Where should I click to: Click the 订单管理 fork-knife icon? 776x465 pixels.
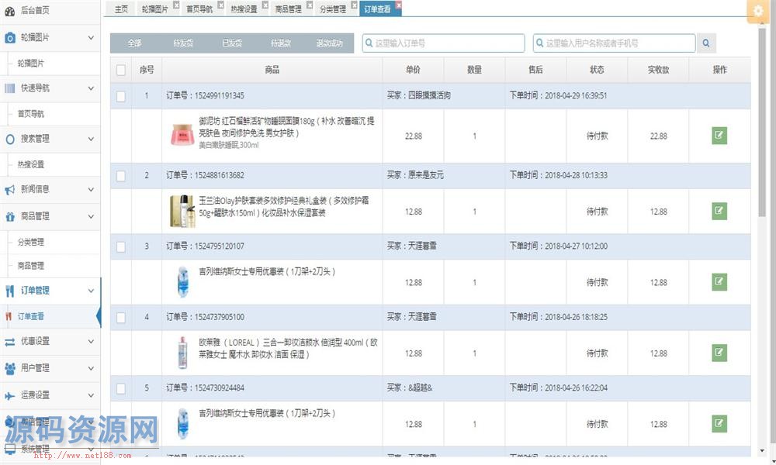[10, 291]
